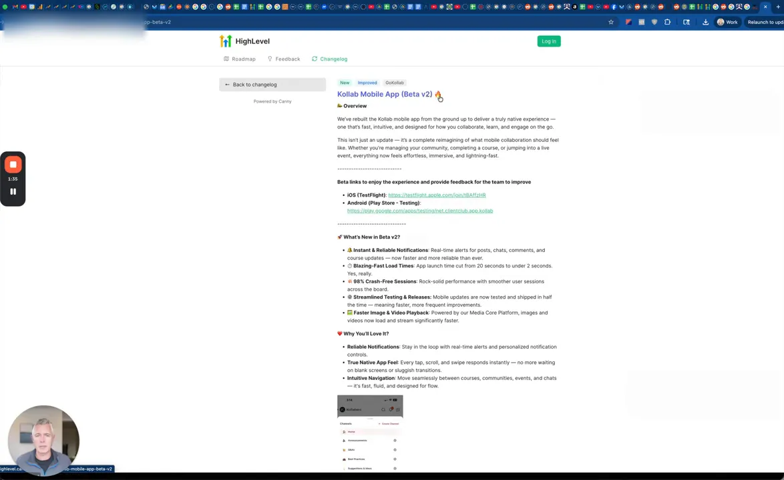The height and width of the screenshot is (480, 784).
Task: Open the Android Play Store testing link
Action: tap(420, 211)
